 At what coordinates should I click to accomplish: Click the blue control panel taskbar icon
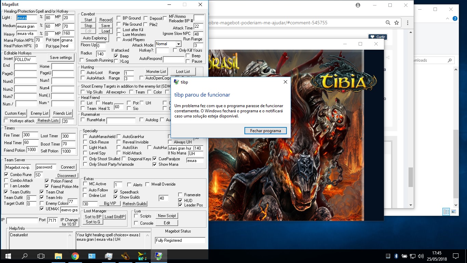click(92, 256)
